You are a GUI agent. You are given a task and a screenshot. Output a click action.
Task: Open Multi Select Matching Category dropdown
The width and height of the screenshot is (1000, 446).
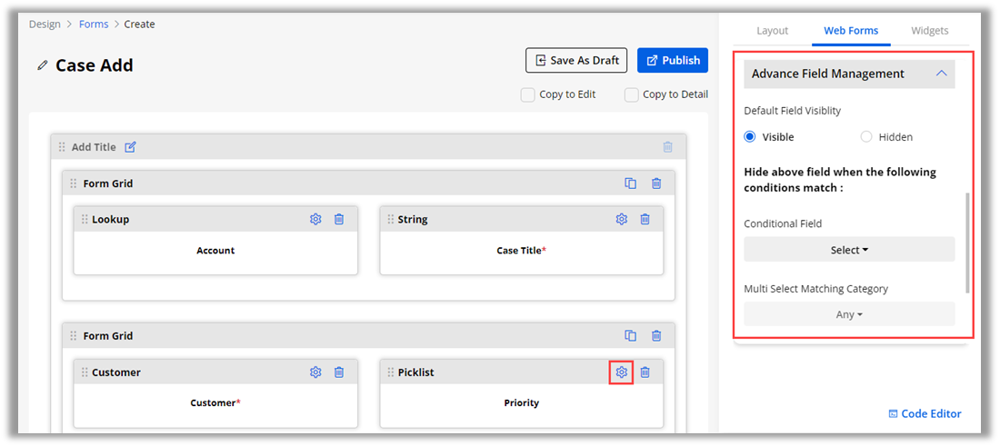click(849, 314)
